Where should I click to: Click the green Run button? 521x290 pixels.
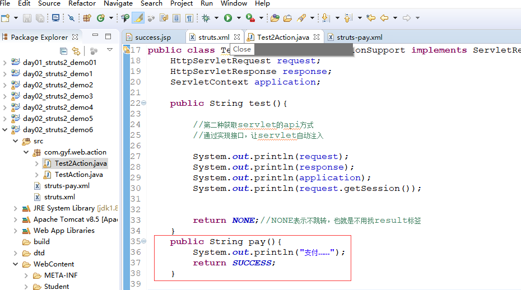click(228, 18)
